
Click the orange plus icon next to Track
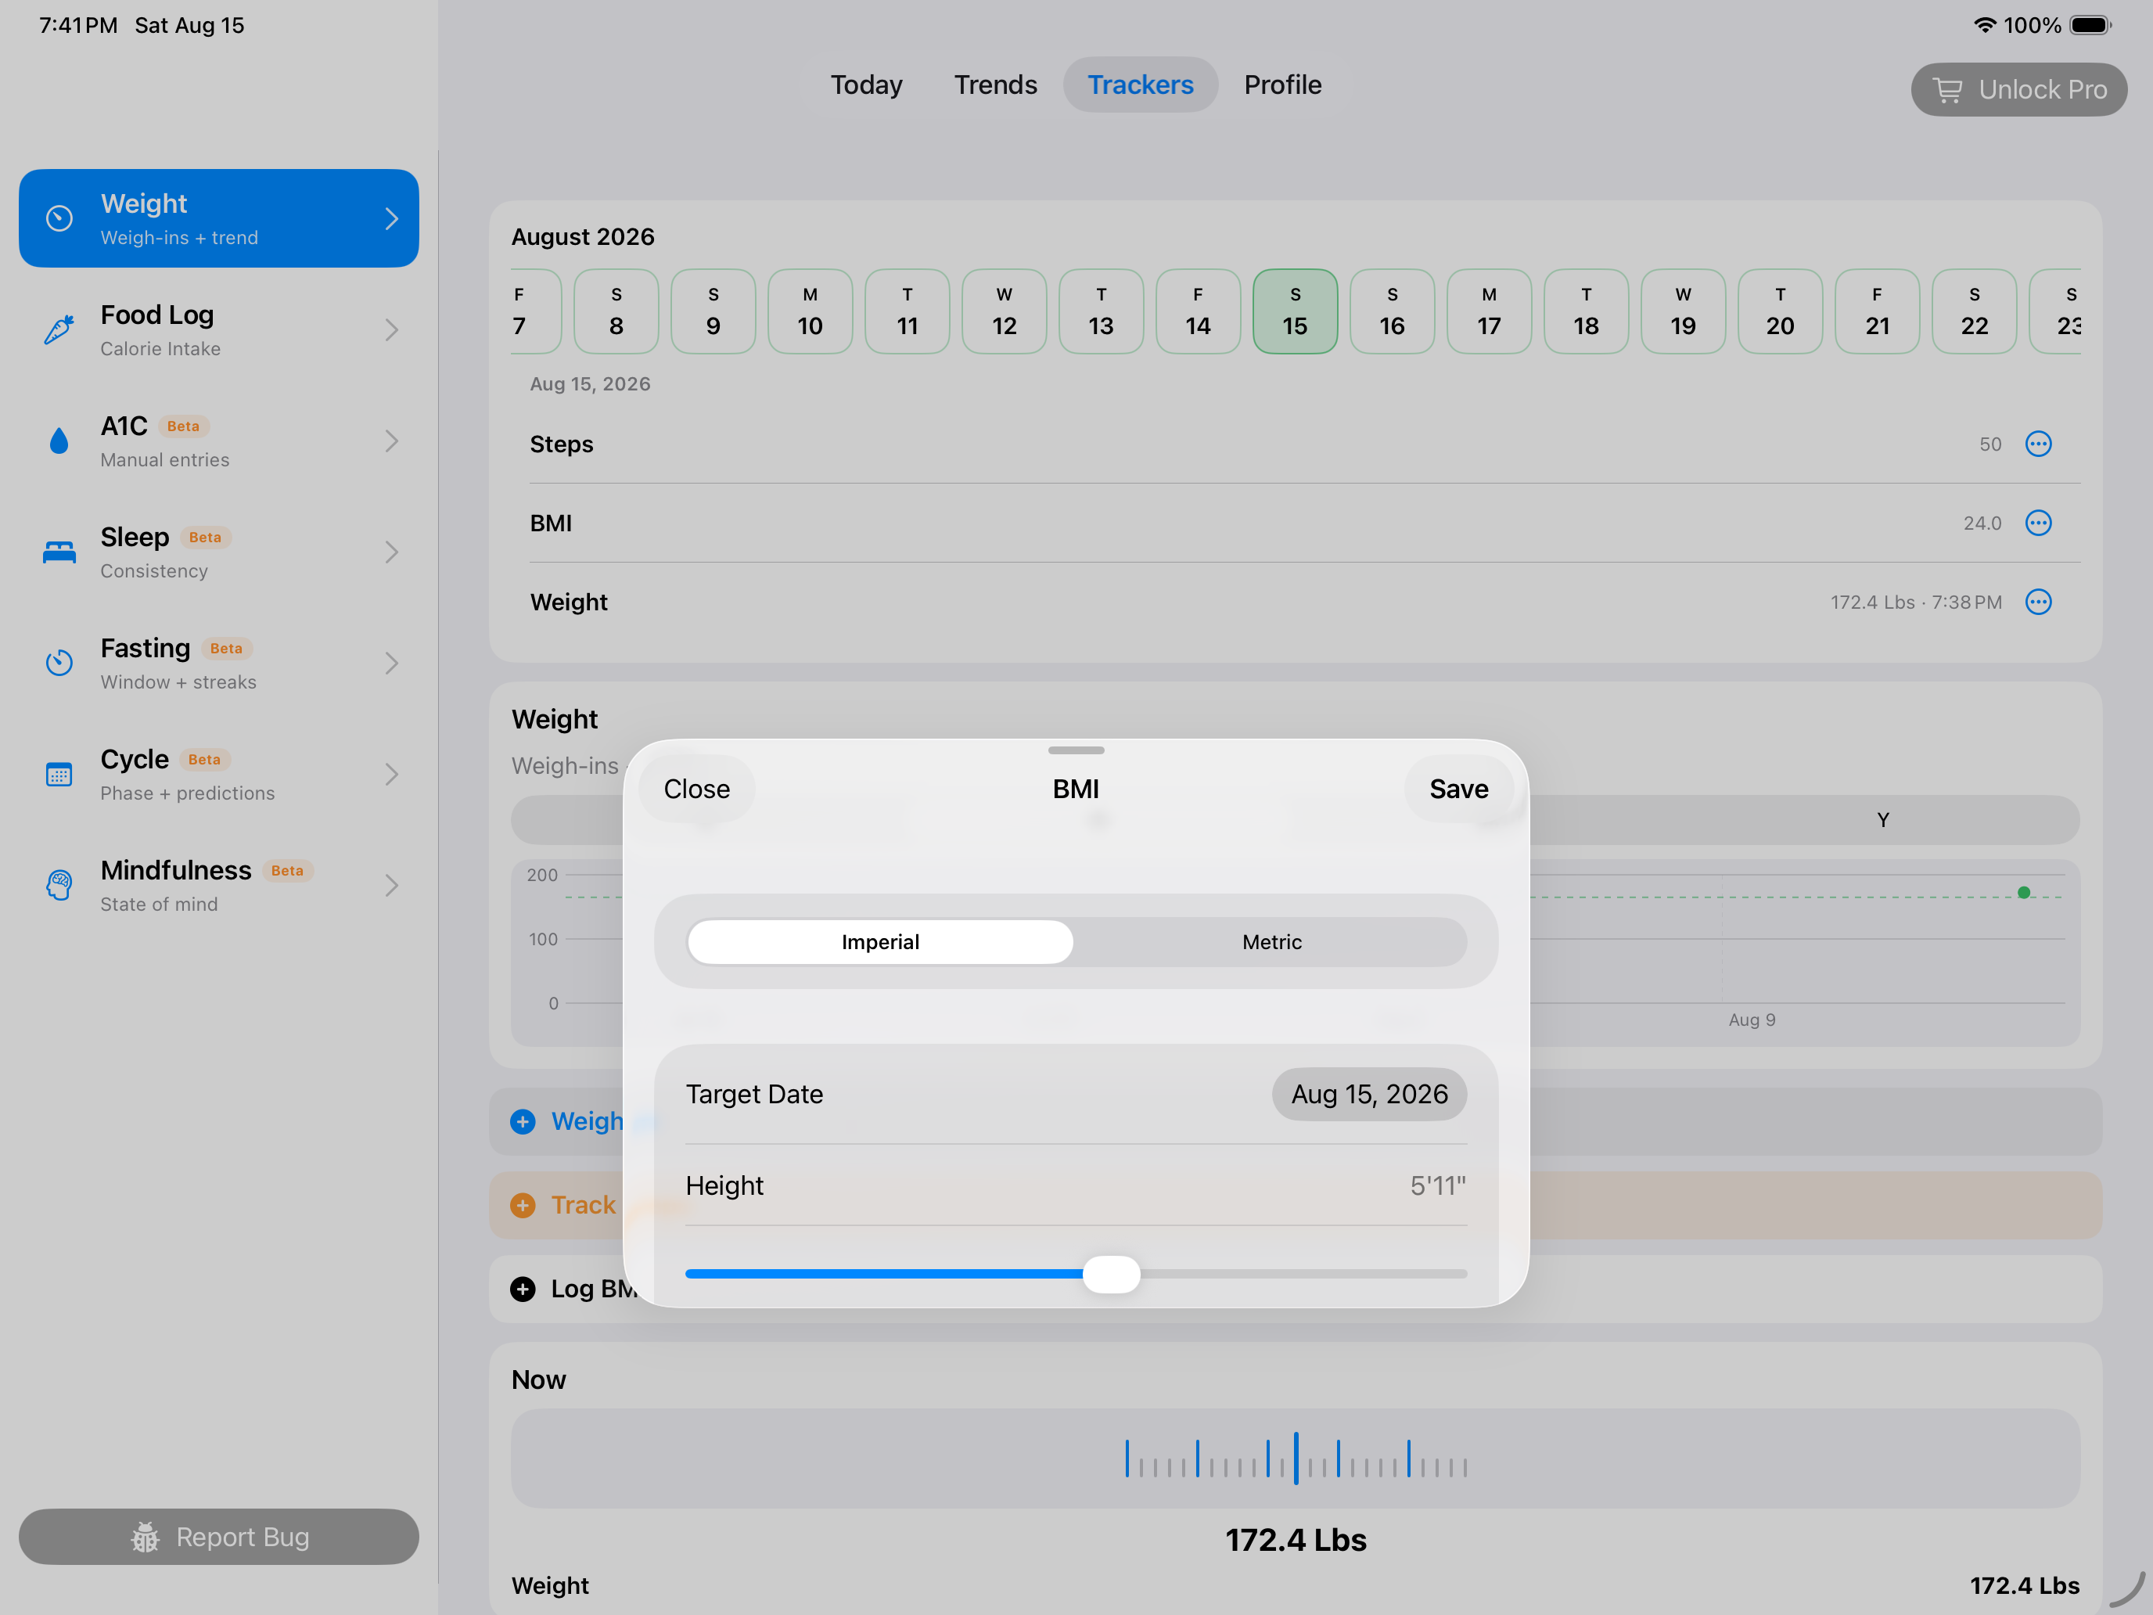click(x=523, y=1205)
